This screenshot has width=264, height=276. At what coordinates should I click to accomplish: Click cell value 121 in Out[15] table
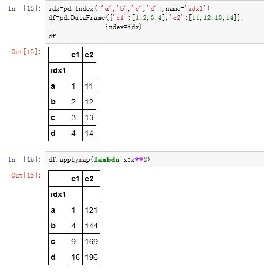tap(91, 210)
